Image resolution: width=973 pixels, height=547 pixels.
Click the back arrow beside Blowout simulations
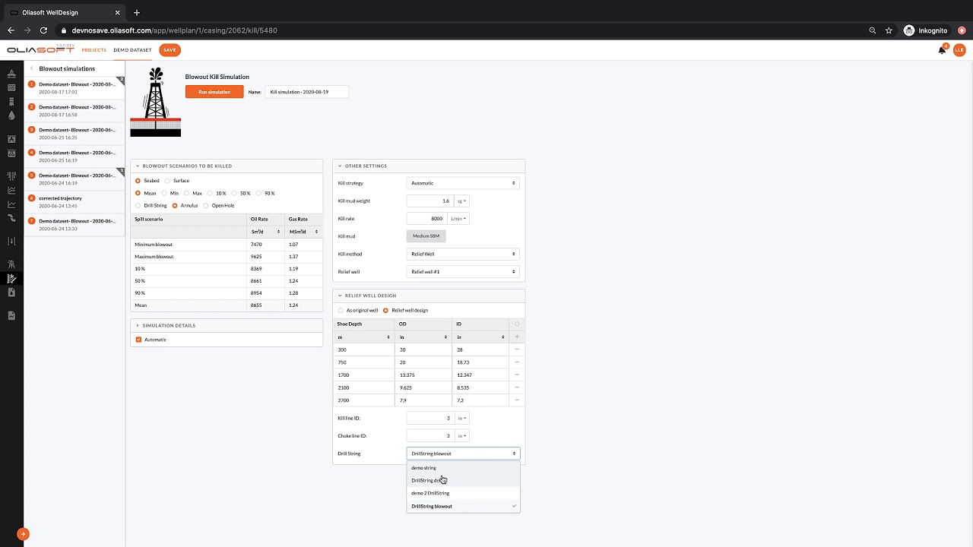click(31, 69)
